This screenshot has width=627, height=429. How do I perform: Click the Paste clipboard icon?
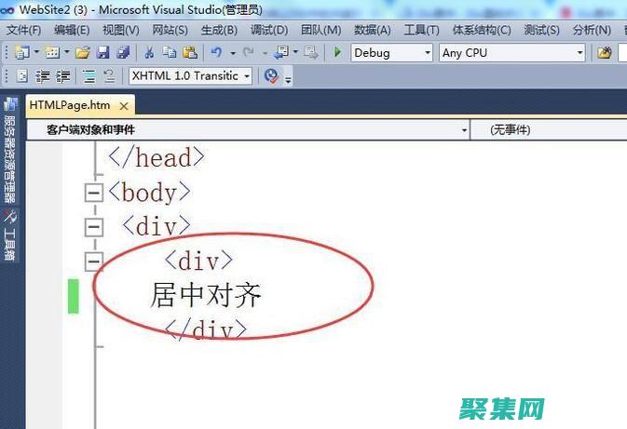click(189, 53)
